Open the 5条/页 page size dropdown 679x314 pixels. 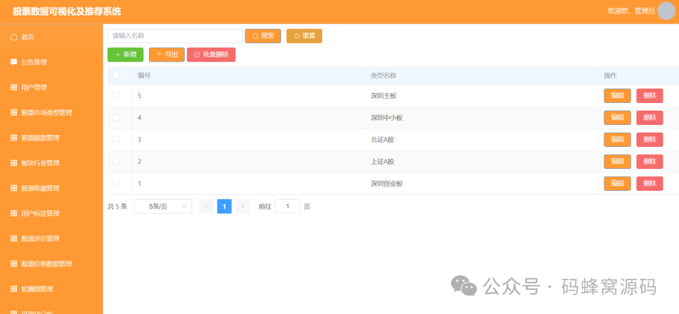[163, 207]
